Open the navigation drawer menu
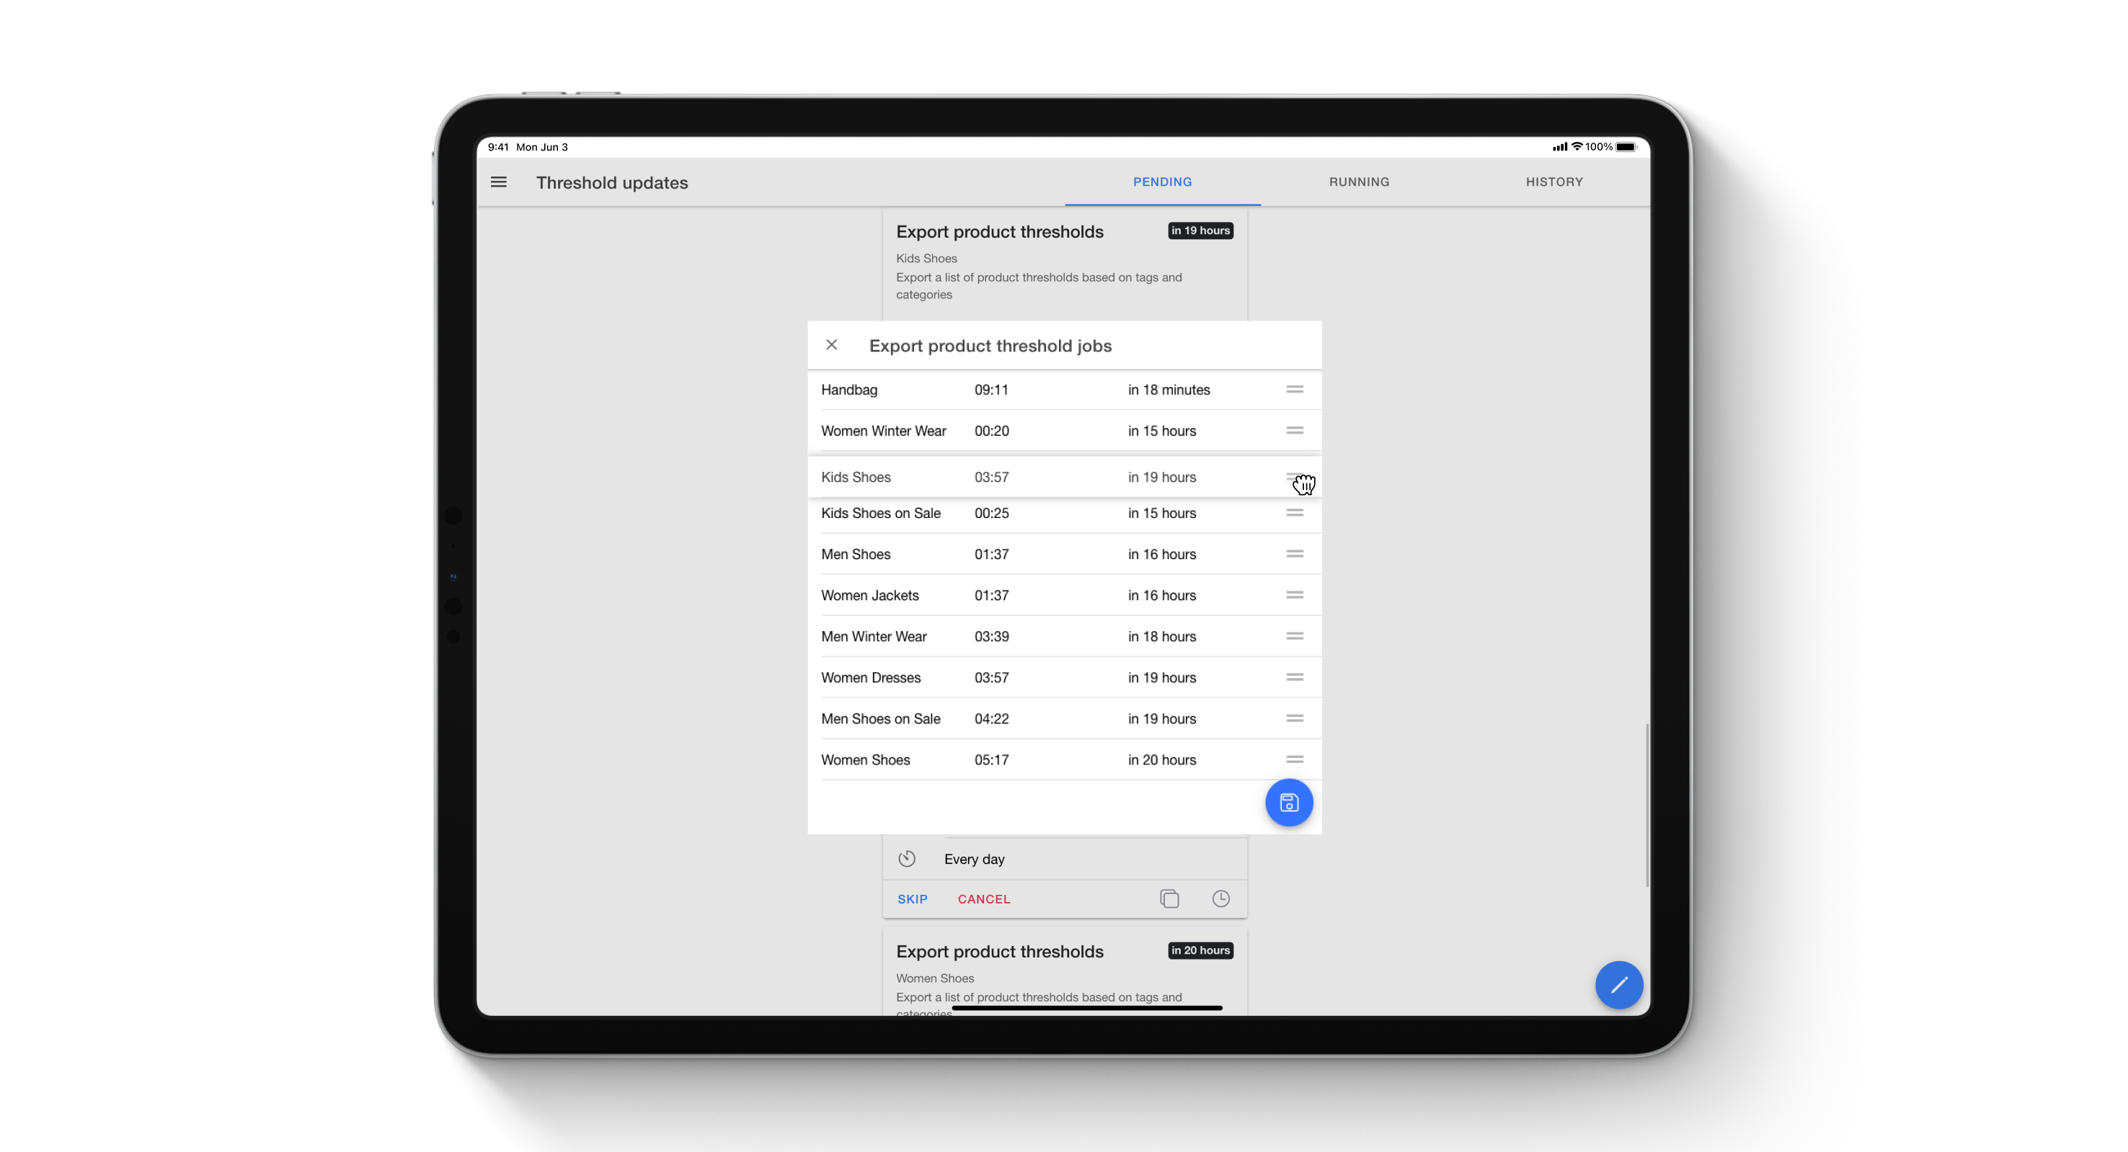 tap(499, 182)
